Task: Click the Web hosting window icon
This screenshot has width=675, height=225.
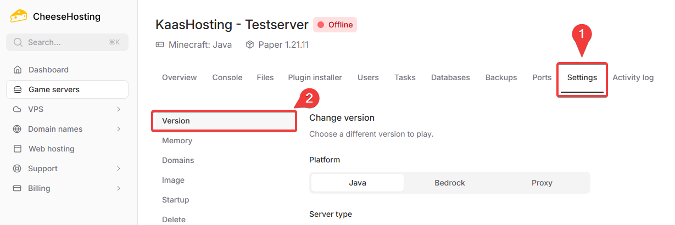Action: [18, 149]
